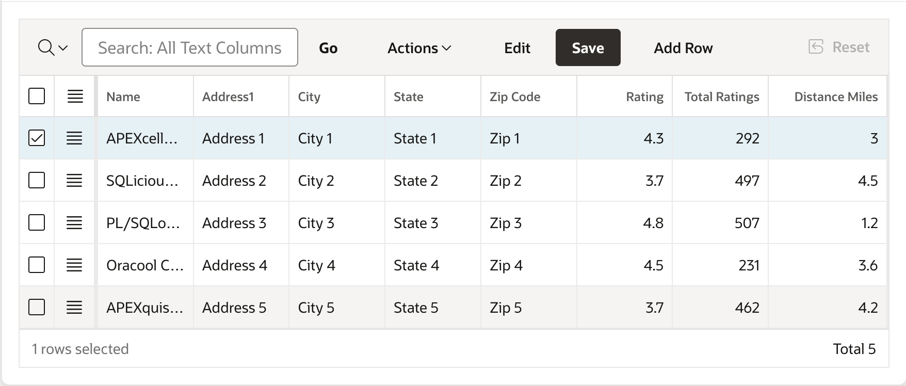Click the State column header
This screenshot has width=906, height=386.
point(433,96)
